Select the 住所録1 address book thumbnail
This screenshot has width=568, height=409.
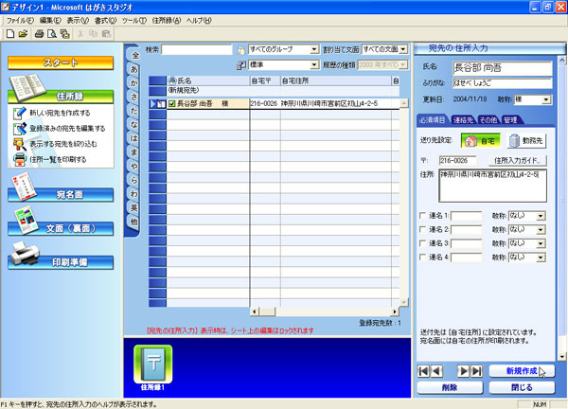[x=152, y=365]
